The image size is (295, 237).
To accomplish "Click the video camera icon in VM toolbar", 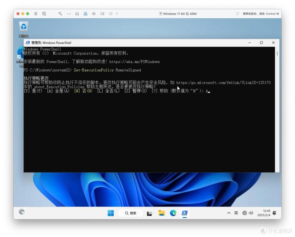I will tap(102, 14).
